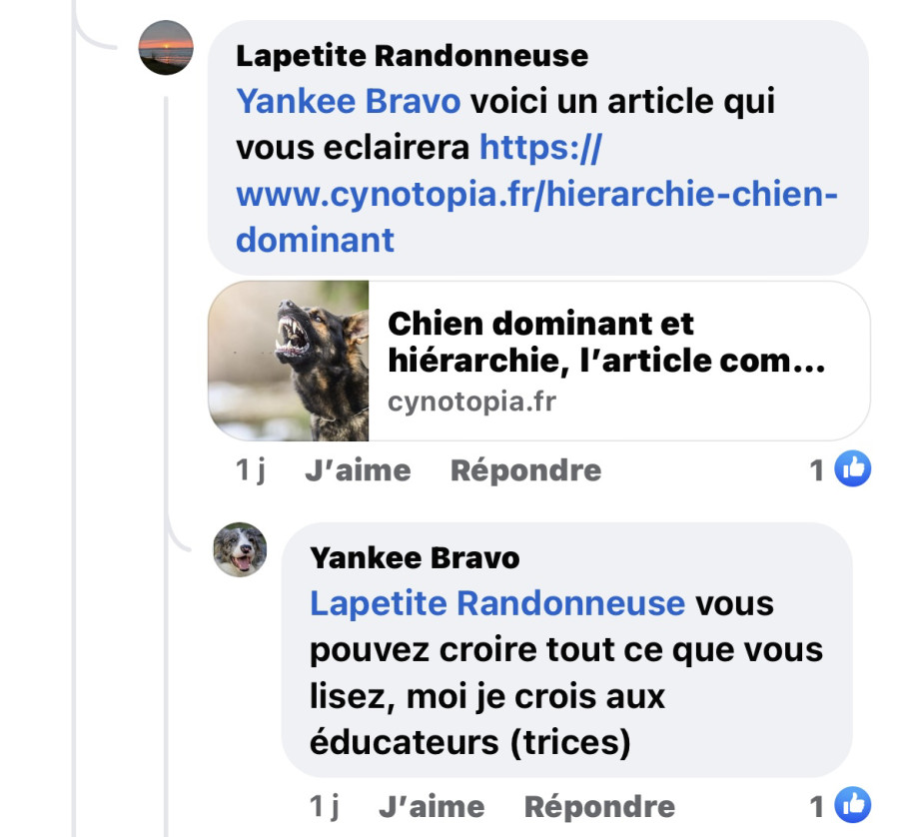Like Yankee Bravo's reply with J'aime
The image size is (899, 837).
click(x=432, y=807)
